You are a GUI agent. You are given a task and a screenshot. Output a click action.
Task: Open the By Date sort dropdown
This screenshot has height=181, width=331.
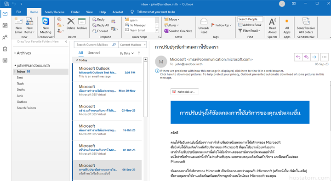pos(127,53)
